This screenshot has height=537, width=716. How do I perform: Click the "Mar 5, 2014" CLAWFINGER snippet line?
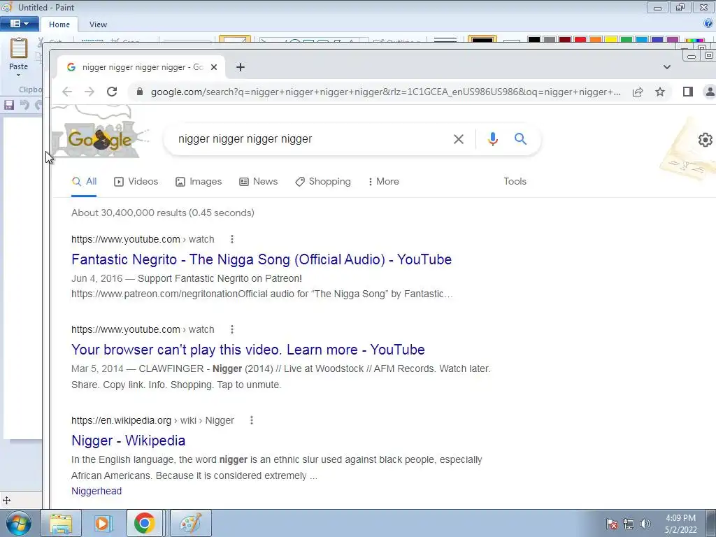tap(281, 369)
